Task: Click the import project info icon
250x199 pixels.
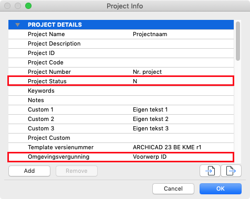Action: (x=210, y=171)
